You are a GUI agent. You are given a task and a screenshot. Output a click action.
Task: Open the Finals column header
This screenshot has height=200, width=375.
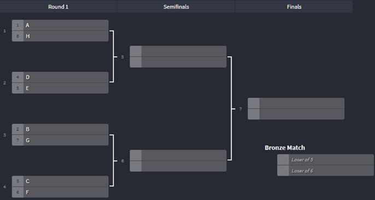[x=294, y=7]
